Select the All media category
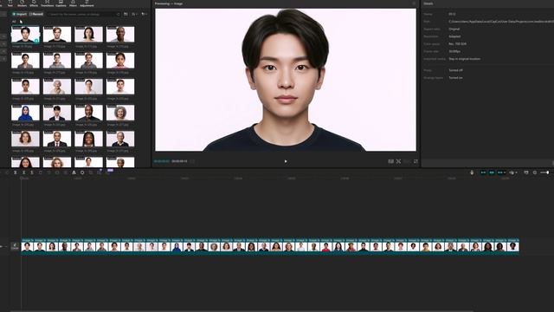This screenshot has height=312, width=554. point(14,22)
